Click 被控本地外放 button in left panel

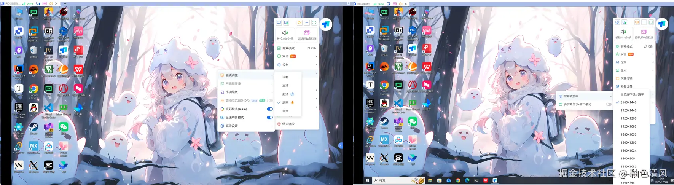(x=285, y=35)
